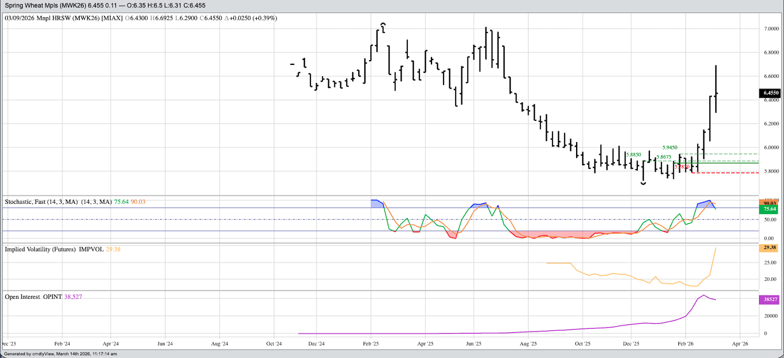Click the green 5.8675 price level label
This screenshot has width=784, height=358.
664,157
